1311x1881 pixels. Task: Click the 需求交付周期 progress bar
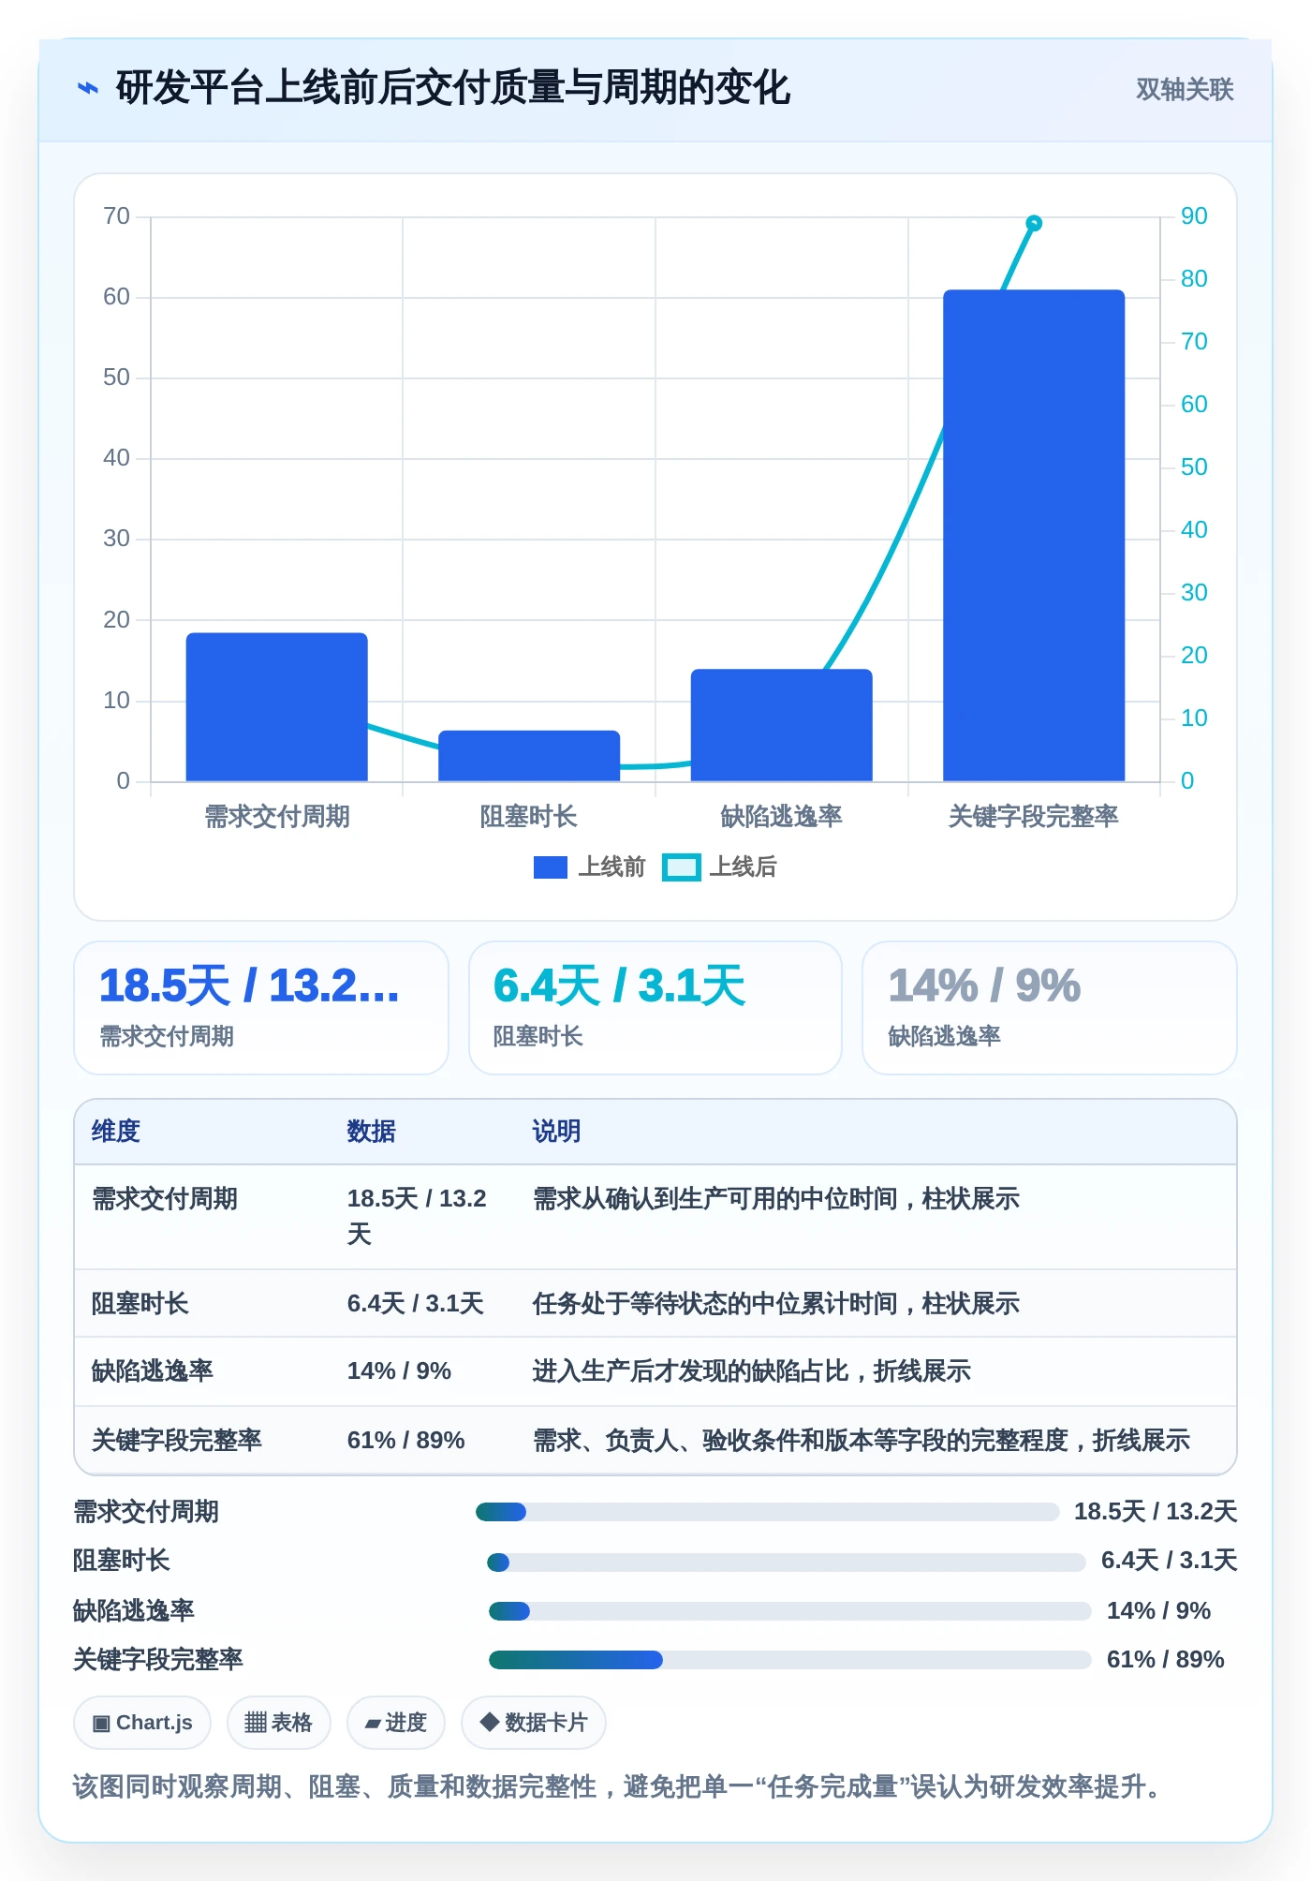[x=767, y=1512]
